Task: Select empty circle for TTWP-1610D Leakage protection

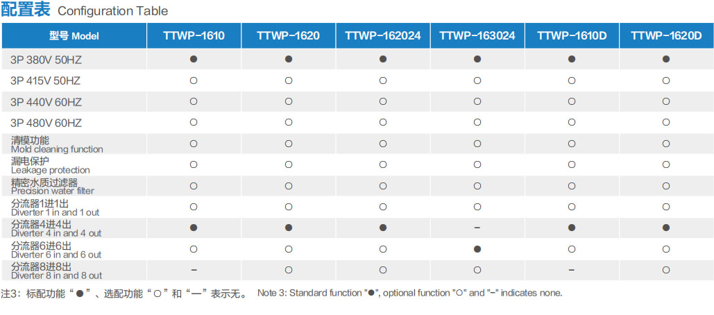Action: (x=572, y=164)
